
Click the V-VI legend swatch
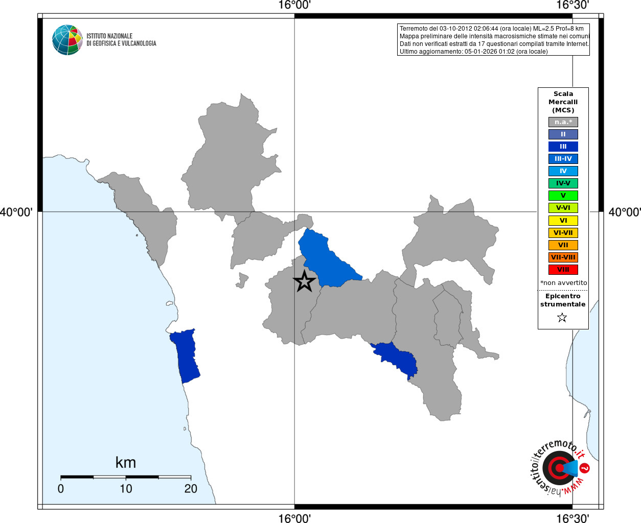pos(563,208)
